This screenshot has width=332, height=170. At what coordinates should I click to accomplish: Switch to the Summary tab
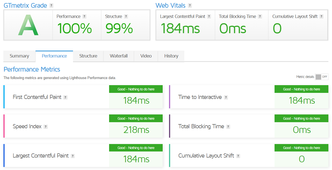click(19, 56)
